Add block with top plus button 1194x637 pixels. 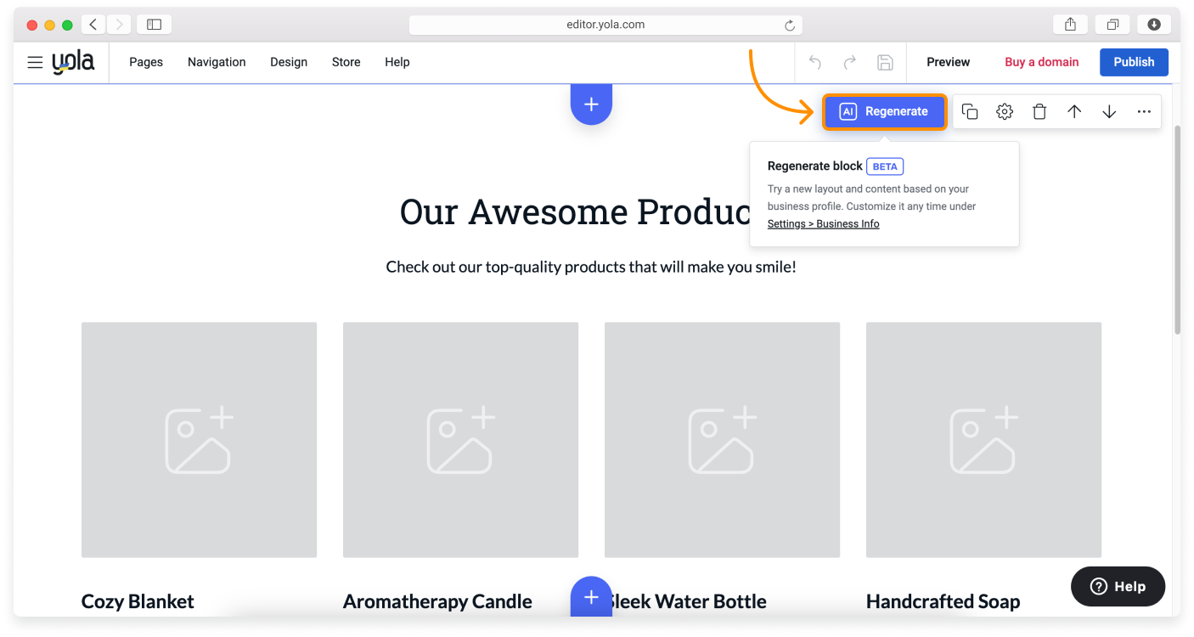[x=591, y=104]
